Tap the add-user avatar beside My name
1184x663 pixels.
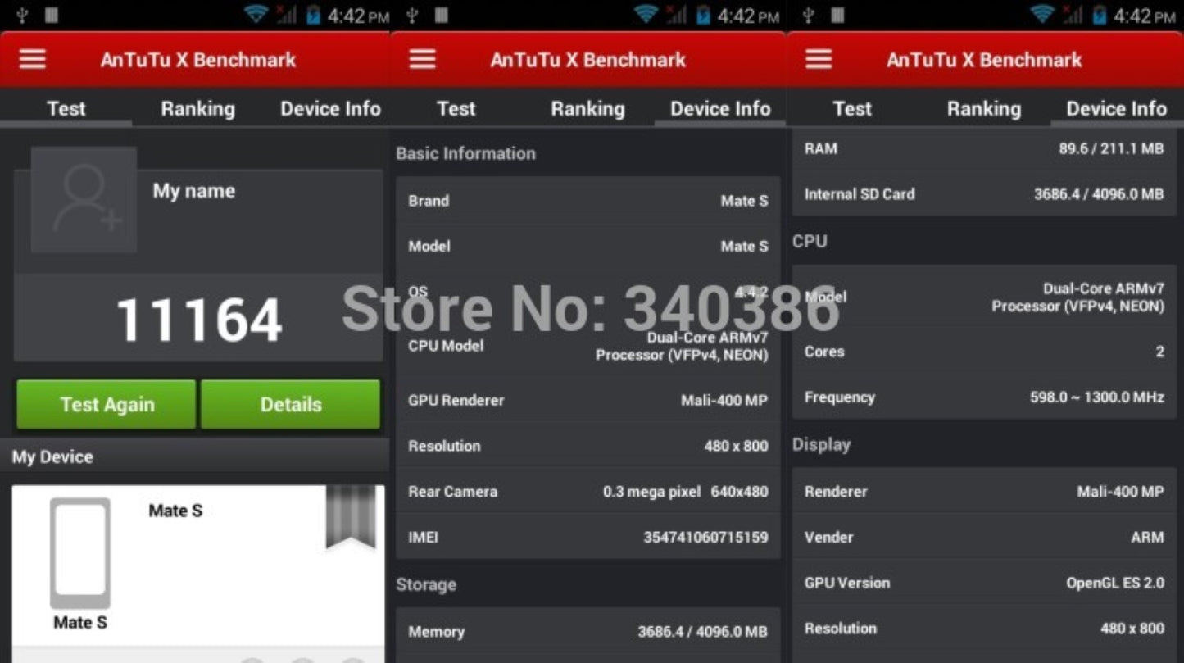point(84,199)
